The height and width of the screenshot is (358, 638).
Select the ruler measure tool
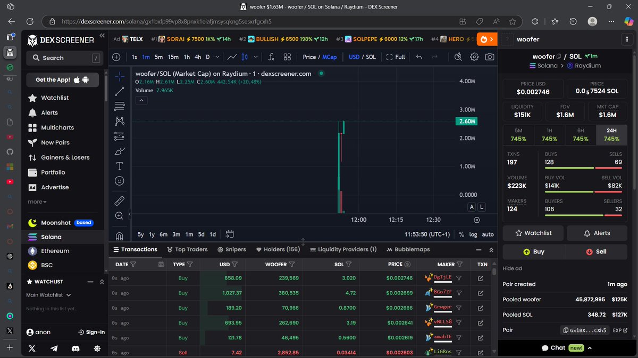119,201
